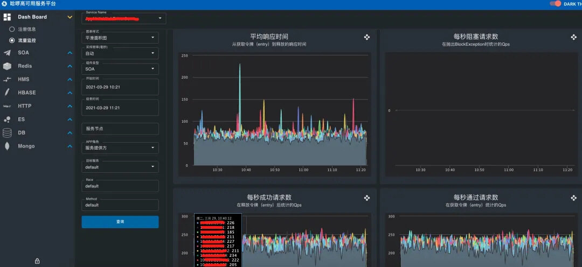Click the 每秒通过请求数 chart title
Screen dimensions: 582x267
pos(475,198)
